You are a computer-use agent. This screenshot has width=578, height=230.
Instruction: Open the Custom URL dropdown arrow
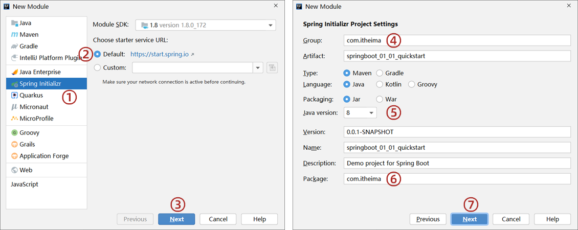258,67
